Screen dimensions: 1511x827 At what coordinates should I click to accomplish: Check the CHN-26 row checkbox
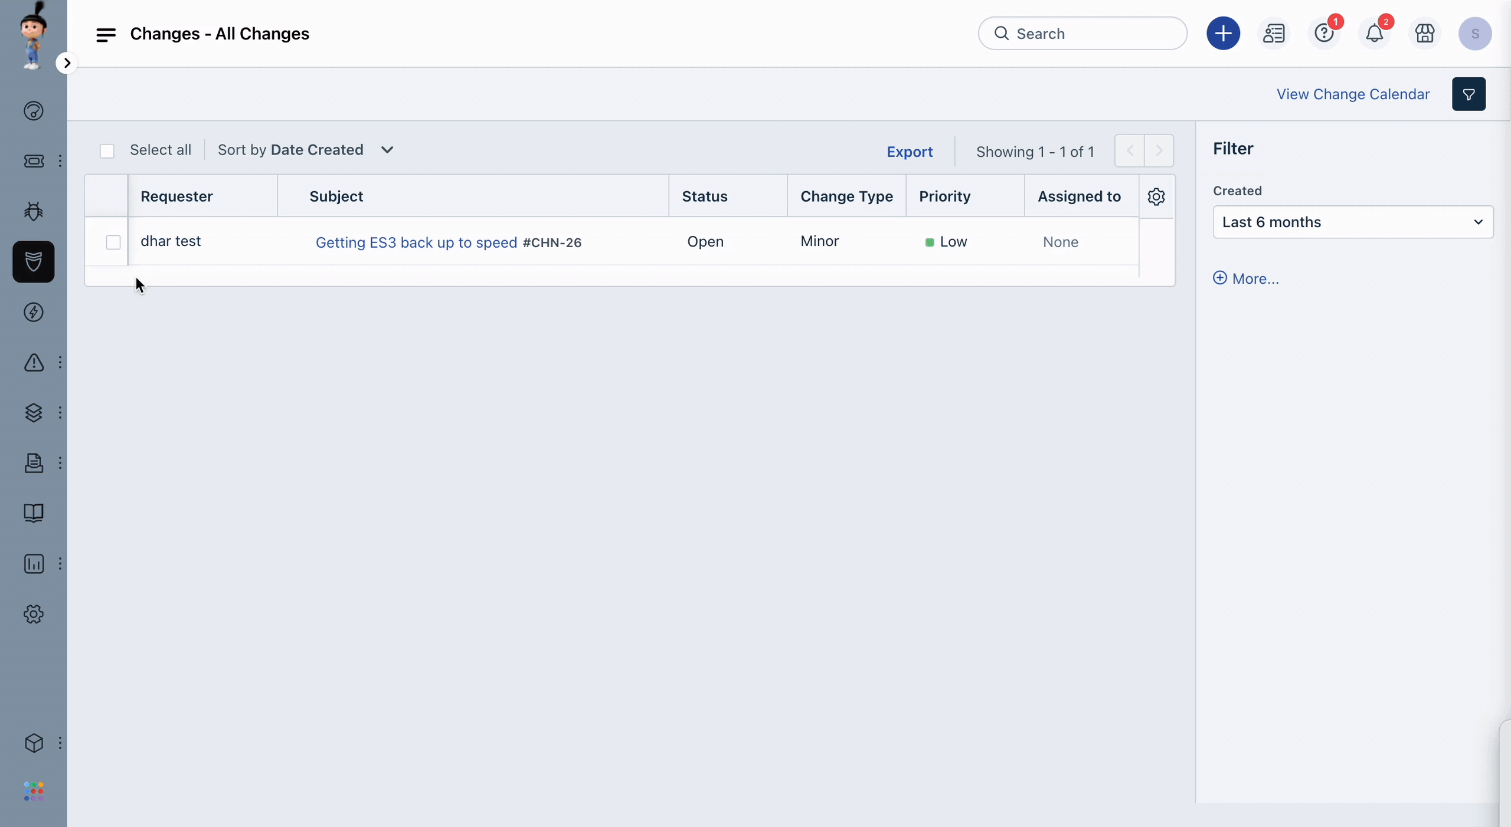pyautogui.click(x=112, y=241)
